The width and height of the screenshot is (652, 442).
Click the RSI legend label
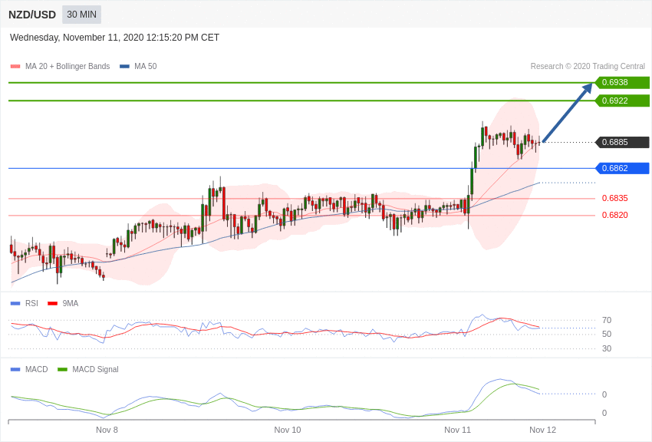tap(31, 304)
